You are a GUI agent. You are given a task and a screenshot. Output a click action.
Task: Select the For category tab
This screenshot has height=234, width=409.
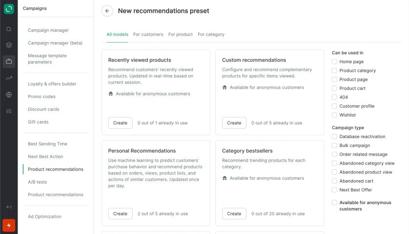tap(211, 35)
